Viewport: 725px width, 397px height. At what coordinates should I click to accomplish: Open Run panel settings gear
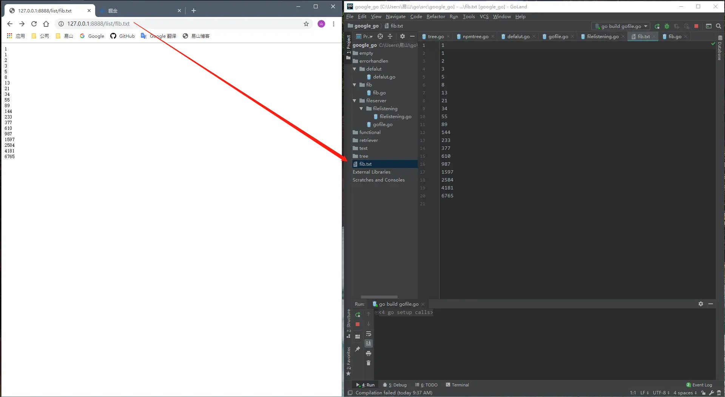[701, 304]
